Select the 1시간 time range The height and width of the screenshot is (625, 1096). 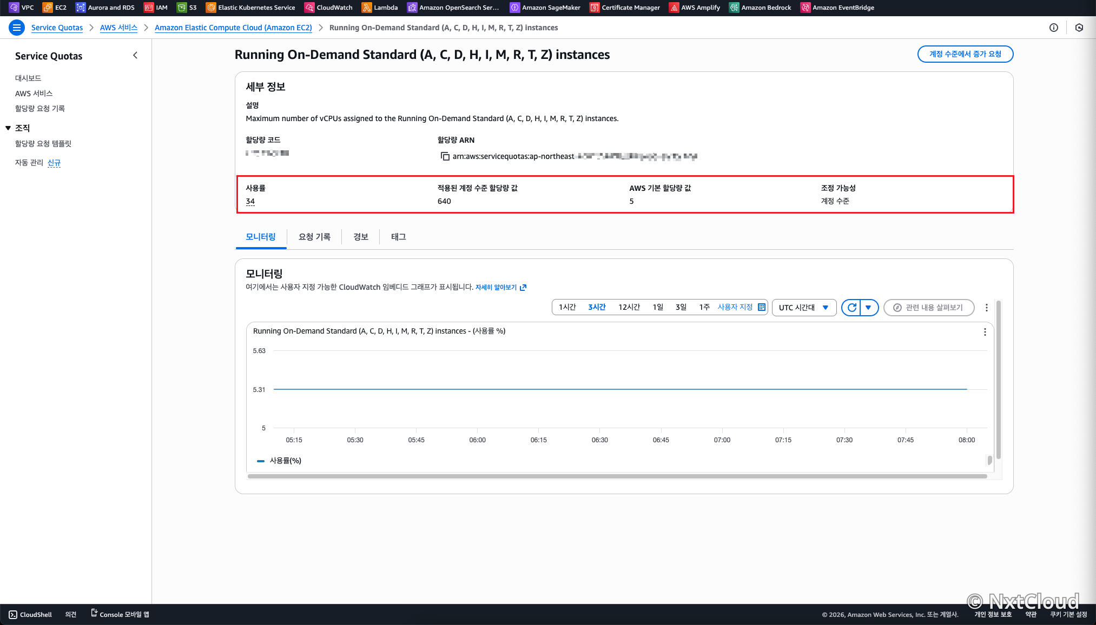pyautogui.click(x=567, y=307)
